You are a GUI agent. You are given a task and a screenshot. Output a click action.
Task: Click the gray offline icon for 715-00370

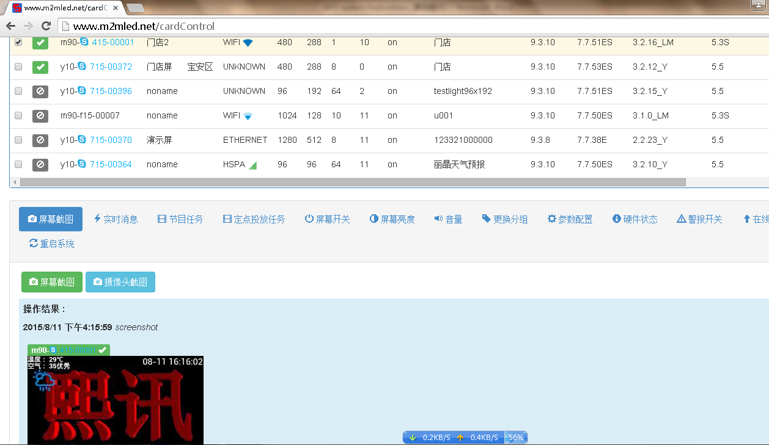point(40,140)
